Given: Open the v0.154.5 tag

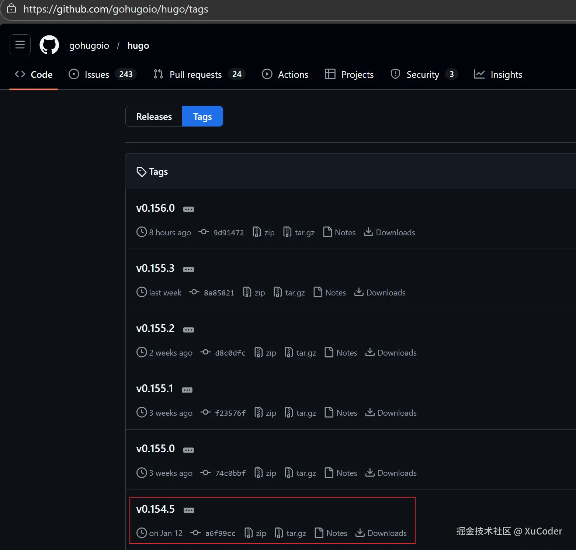Looking at the screenshot, I should (156, 509).
